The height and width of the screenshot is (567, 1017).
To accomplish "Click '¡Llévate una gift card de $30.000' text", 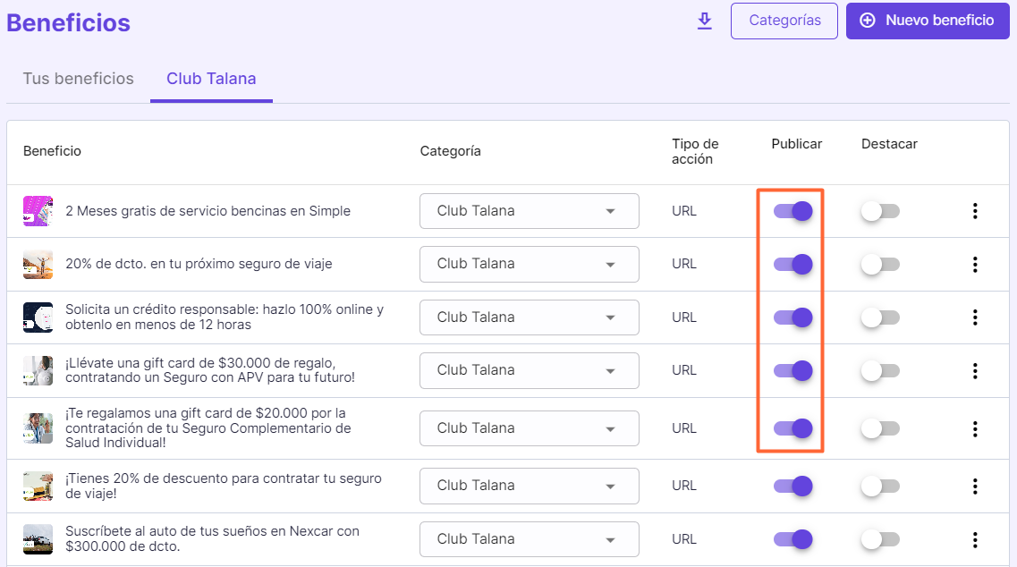I will tap(210, 369).
